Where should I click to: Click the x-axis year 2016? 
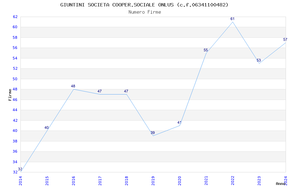click(x=73, y=181)
